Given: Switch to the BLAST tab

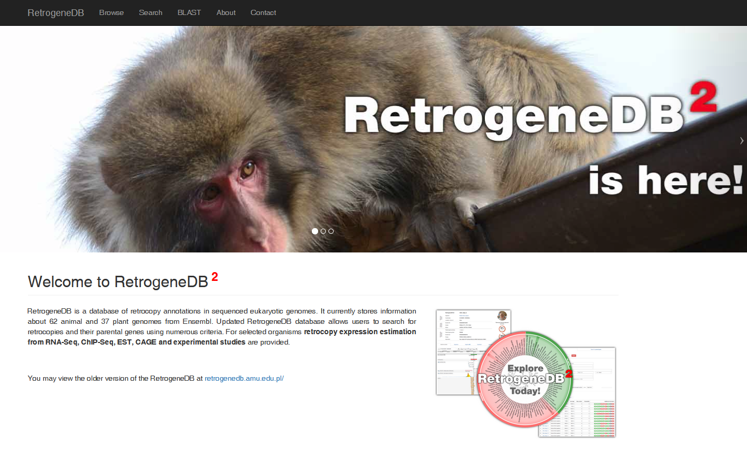Looking at the screenshot, I should click(189, 12).
